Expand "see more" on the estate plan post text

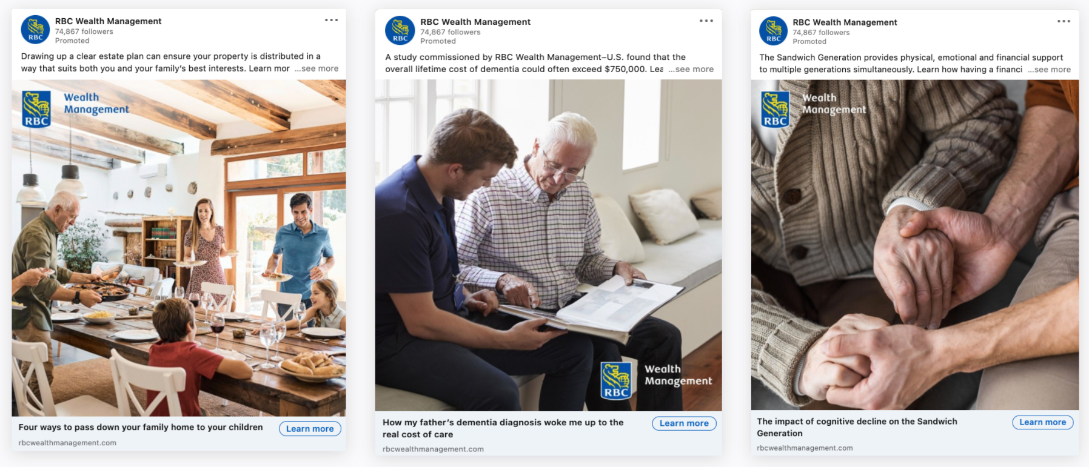tap(317, 68)
